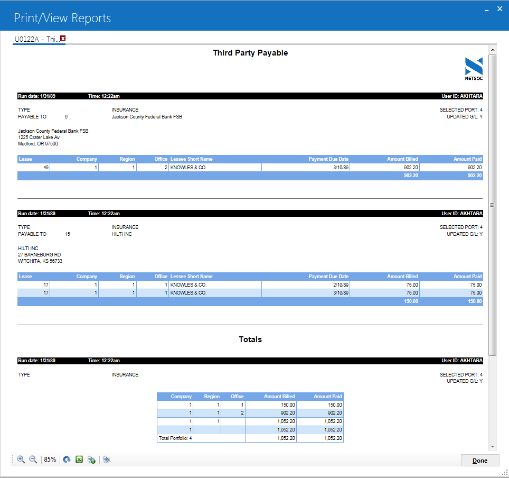Select lease number 49 cell
The image size is (509, 478).
(x=34, y=168)
